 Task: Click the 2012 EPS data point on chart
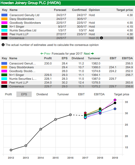(11, 150)
